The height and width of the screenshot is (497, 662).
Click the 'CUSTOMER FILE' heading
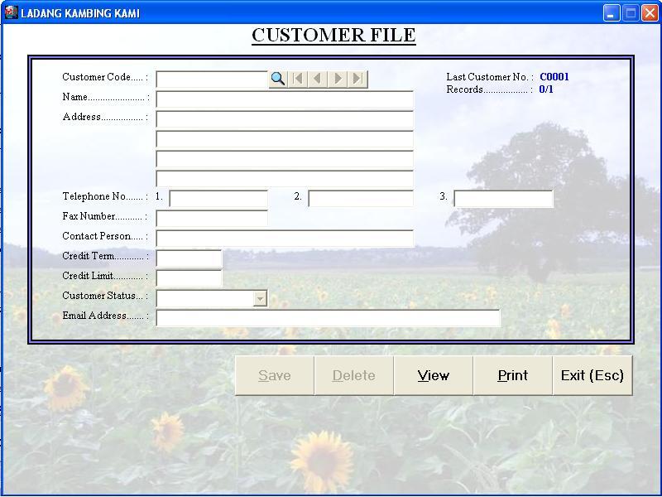pos(333,36)
